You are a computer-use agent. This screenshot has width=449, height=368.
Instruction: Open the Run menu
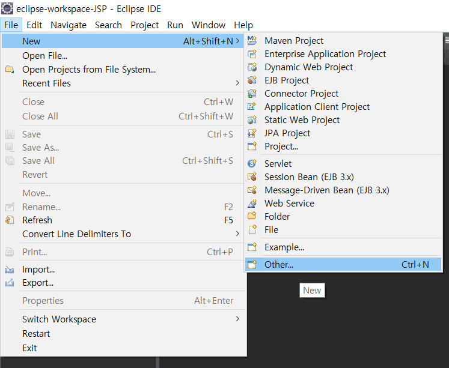click(175, 25)
